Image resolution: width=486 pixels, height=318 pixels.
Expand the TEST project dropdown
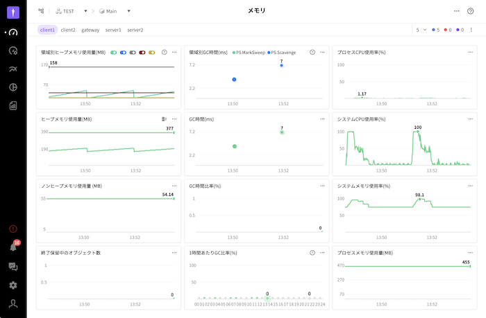pyautogui.click(x=85, y=11)
